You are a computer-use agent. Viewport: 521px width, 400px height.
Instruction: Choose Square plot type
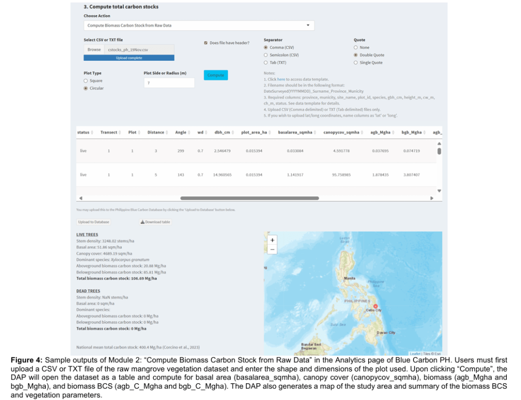click(x=86, y=81)
